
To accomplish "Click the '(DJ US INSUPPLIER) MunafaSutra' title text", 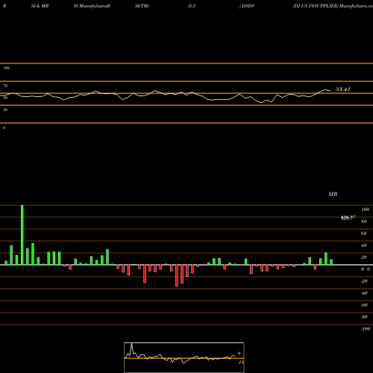I will click(x=333, y=6).
